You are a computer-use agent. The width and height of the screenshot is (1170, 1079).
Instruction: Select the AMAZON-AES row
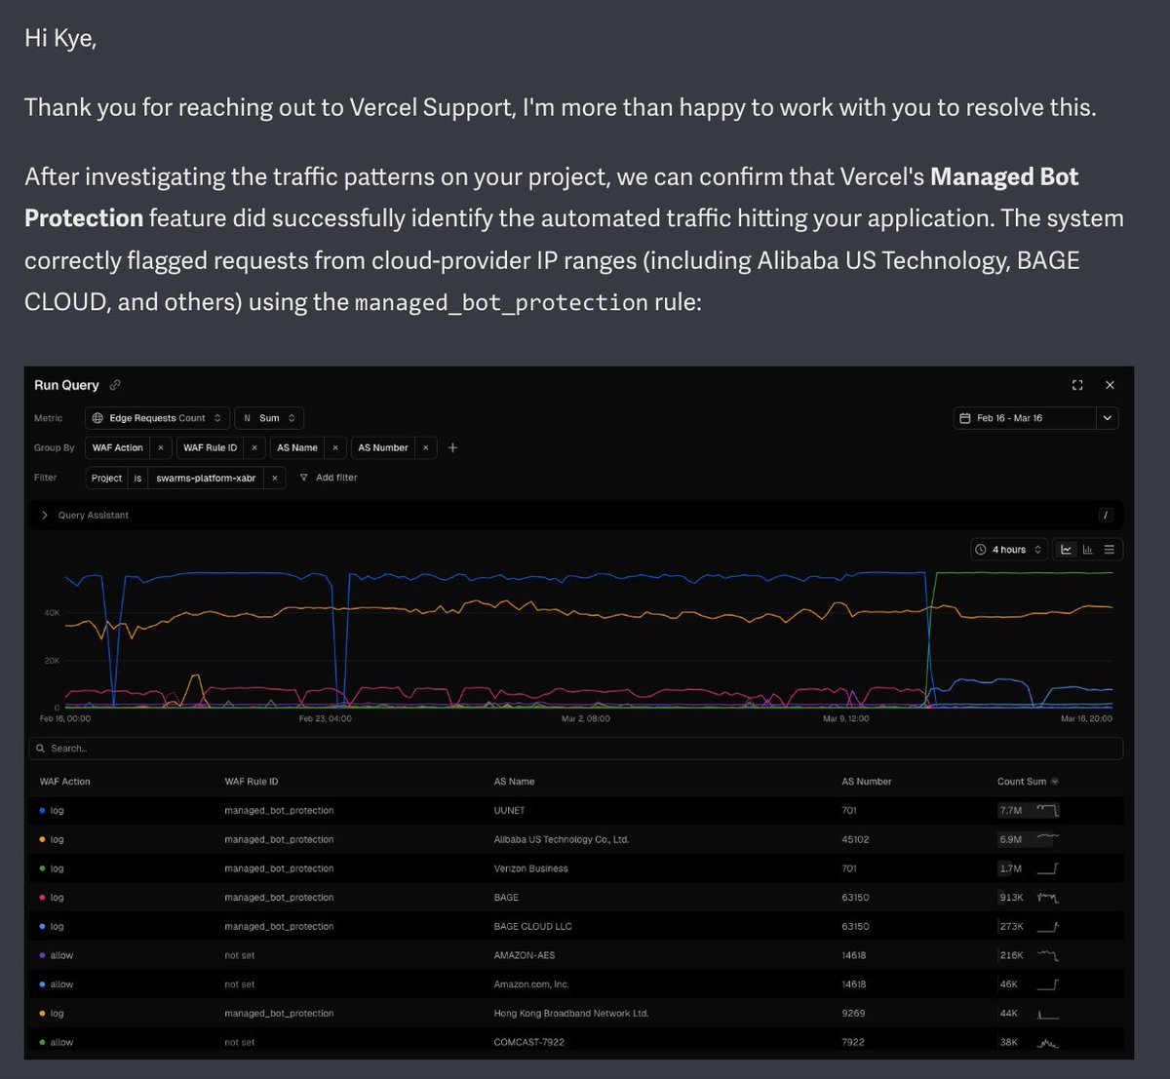575,955
